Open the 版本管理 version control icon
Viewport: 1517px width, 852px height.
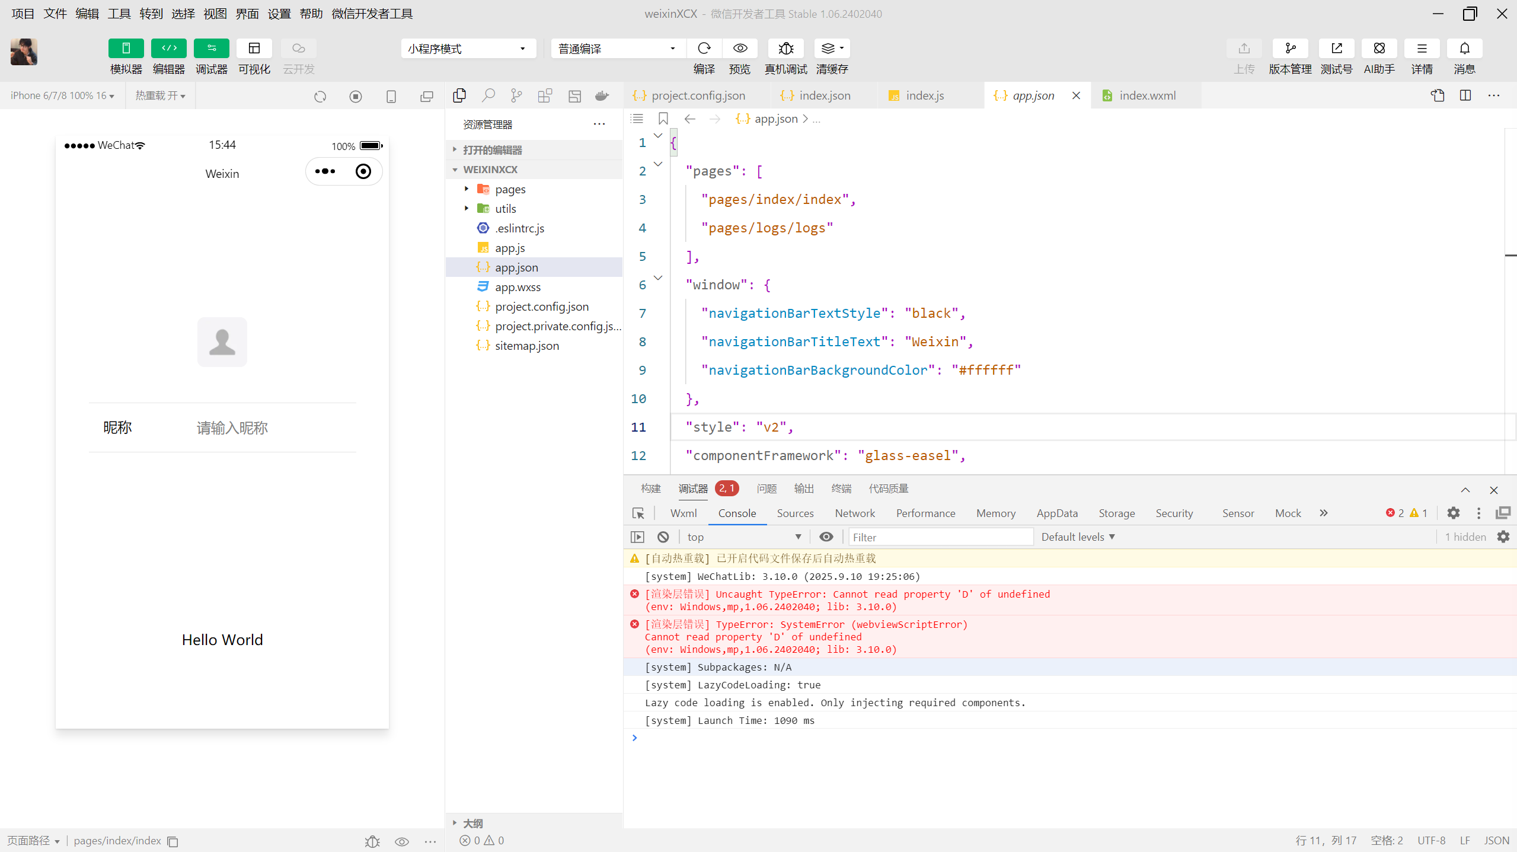pyautogui.click(x=1290, y=48)
